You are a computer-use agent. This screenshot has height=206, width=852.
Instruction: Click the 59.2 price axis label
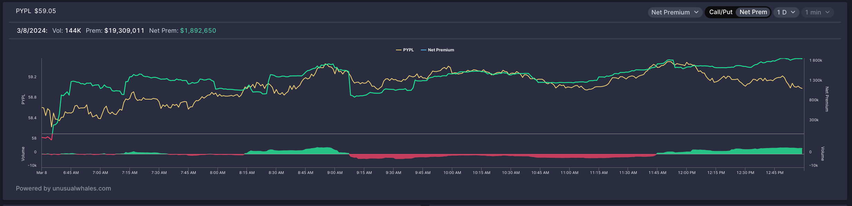(x=32, y=77)
